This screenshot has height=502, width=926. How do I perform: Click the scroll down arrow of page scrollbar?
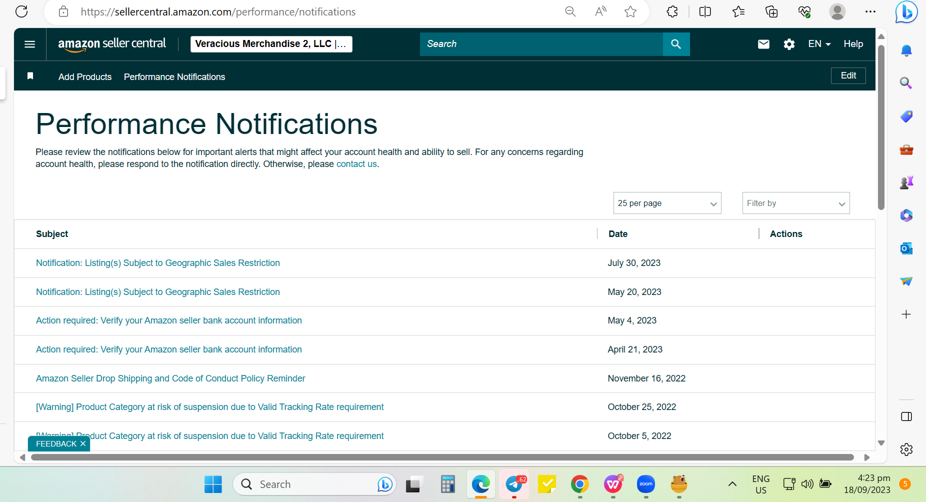coord(881,443)
